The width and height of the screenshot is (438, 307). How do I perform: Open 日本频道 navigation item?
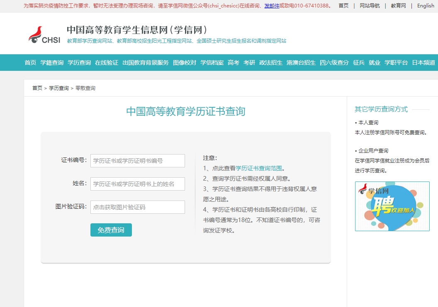click(x=423, y=63)
